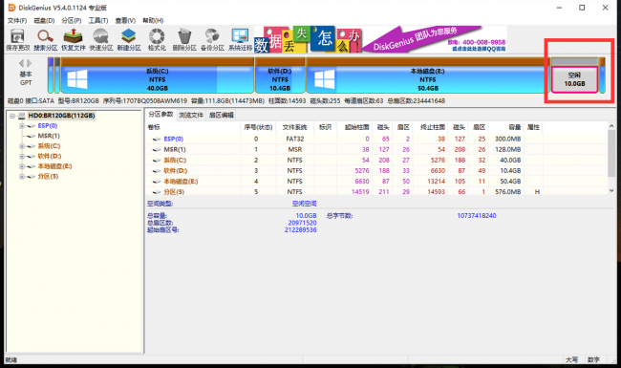
Task: Click the partition table scroll-down arrow
Action: click(611, 190)
